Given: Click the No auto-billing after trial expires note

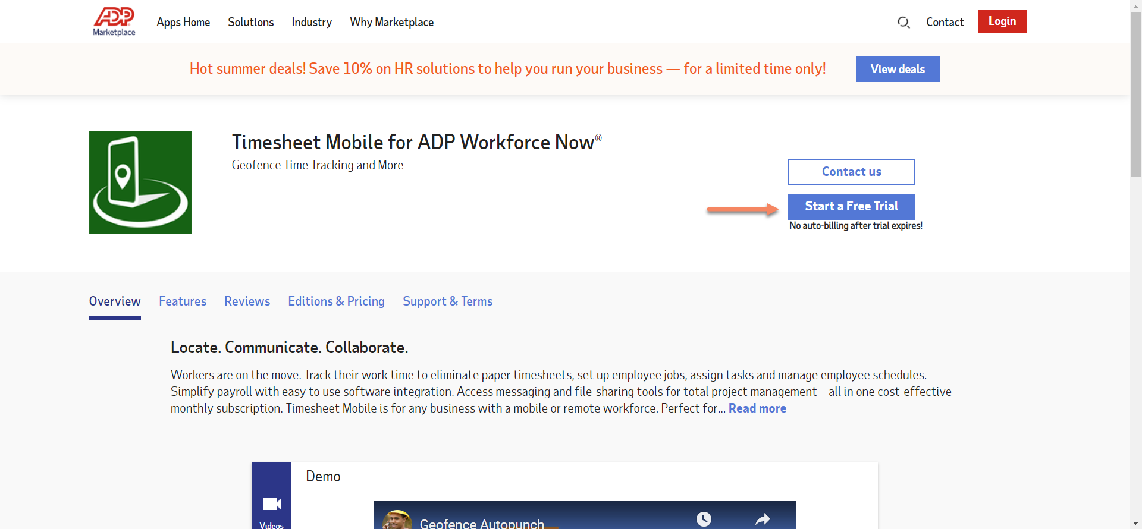Looking at the screenshot, I should coord(856,226).
